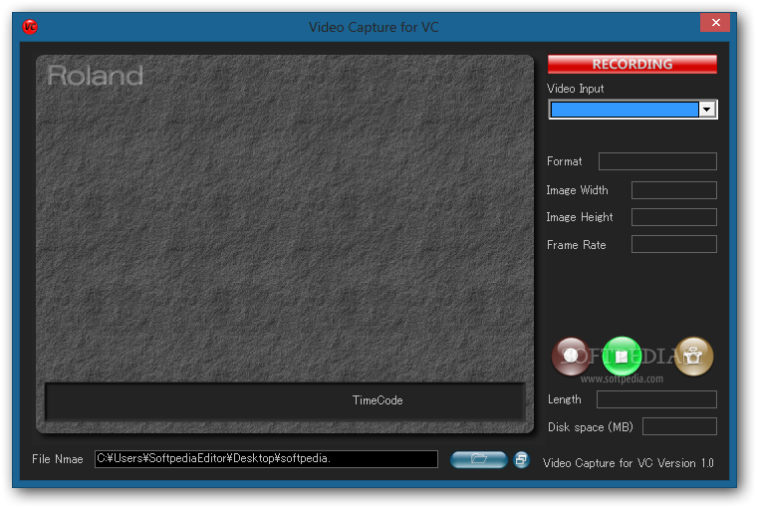Select the highlighted Video Input combo box
757x508 pixels.
(x=632, y=110)
